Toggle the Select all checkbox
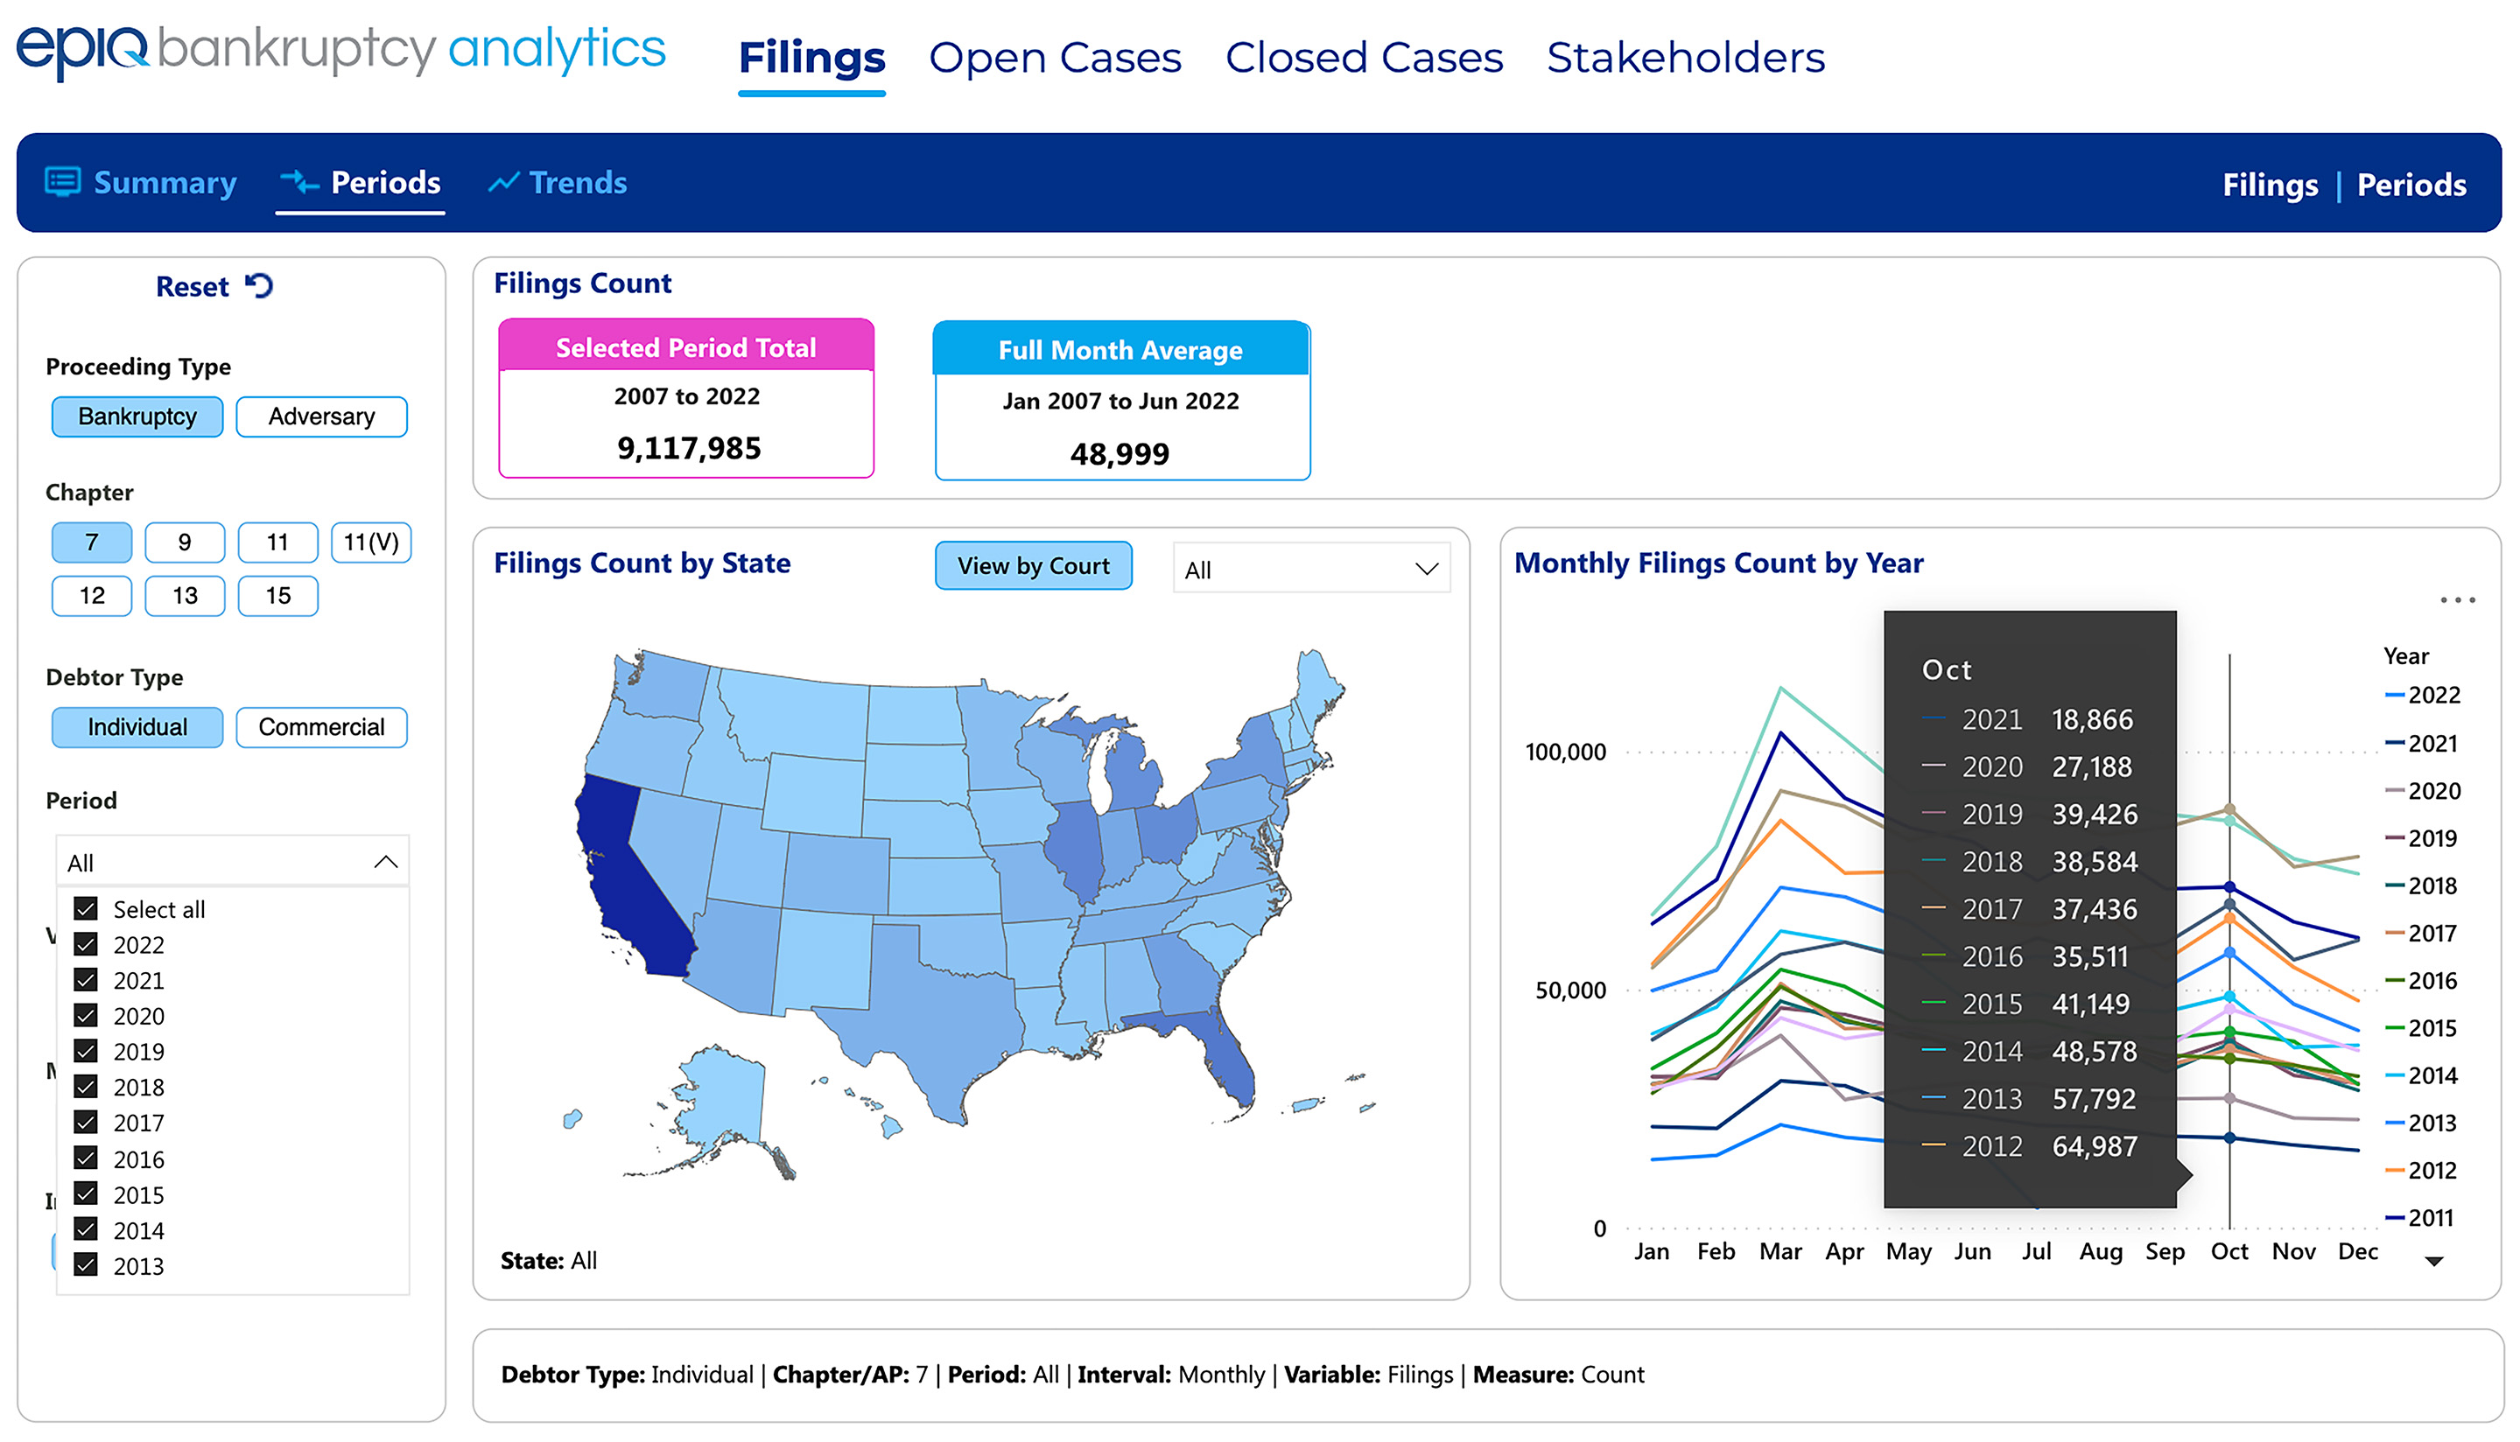This screenshot has height=1442, width=2520. tap(86, 908)
